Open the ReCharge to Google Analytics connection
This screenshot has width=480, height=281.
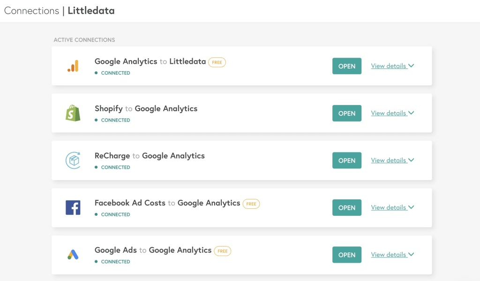(347, 160)
